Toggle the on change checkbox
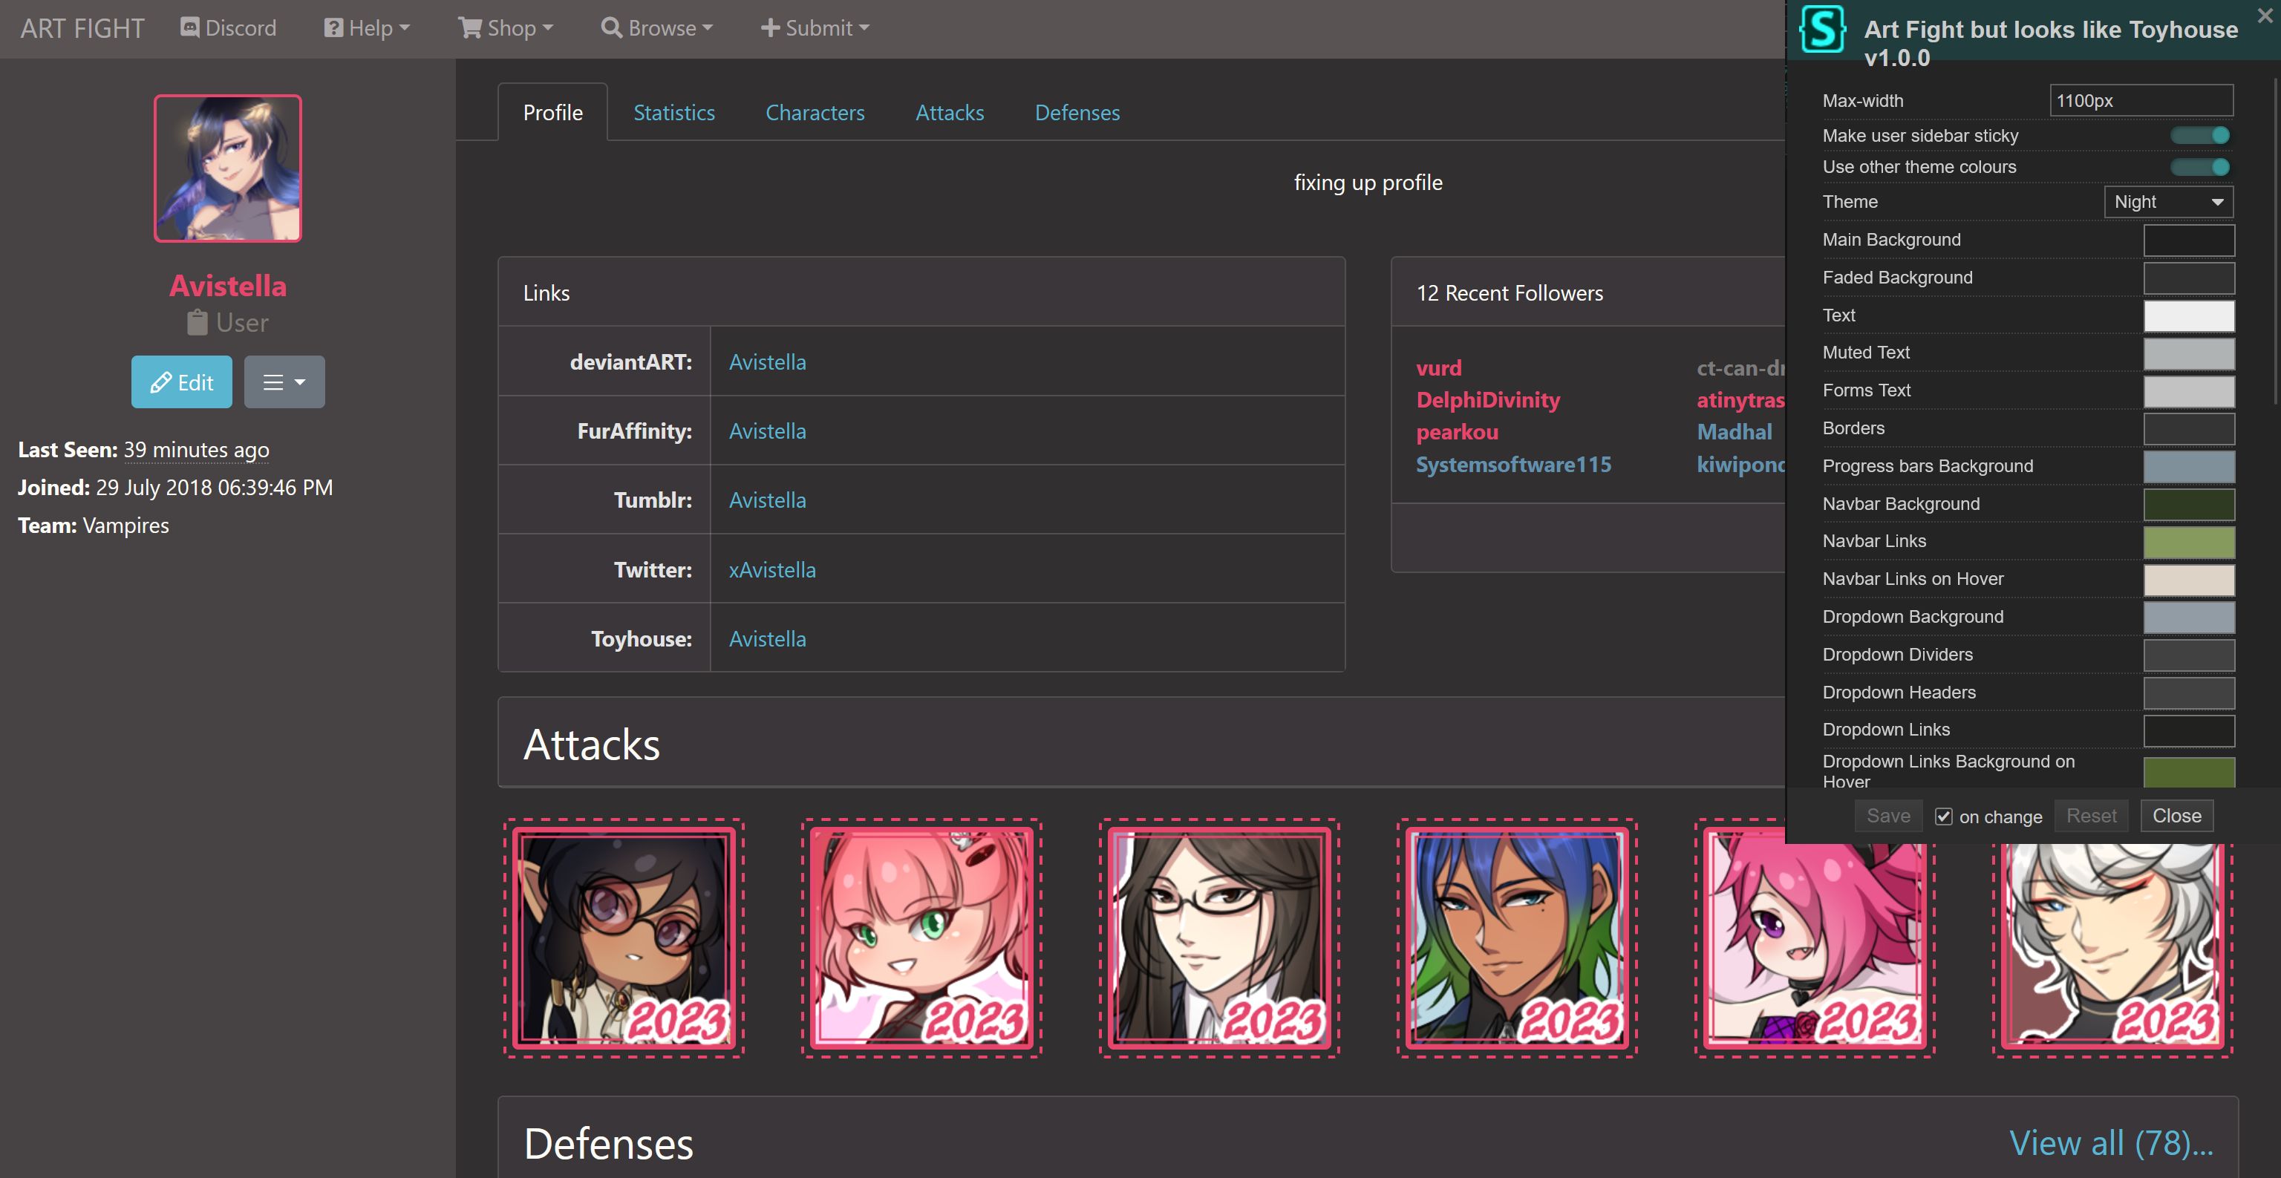Viewport: 2281px width, 1178px height. pyautogui.click(x=1942, y=816)
